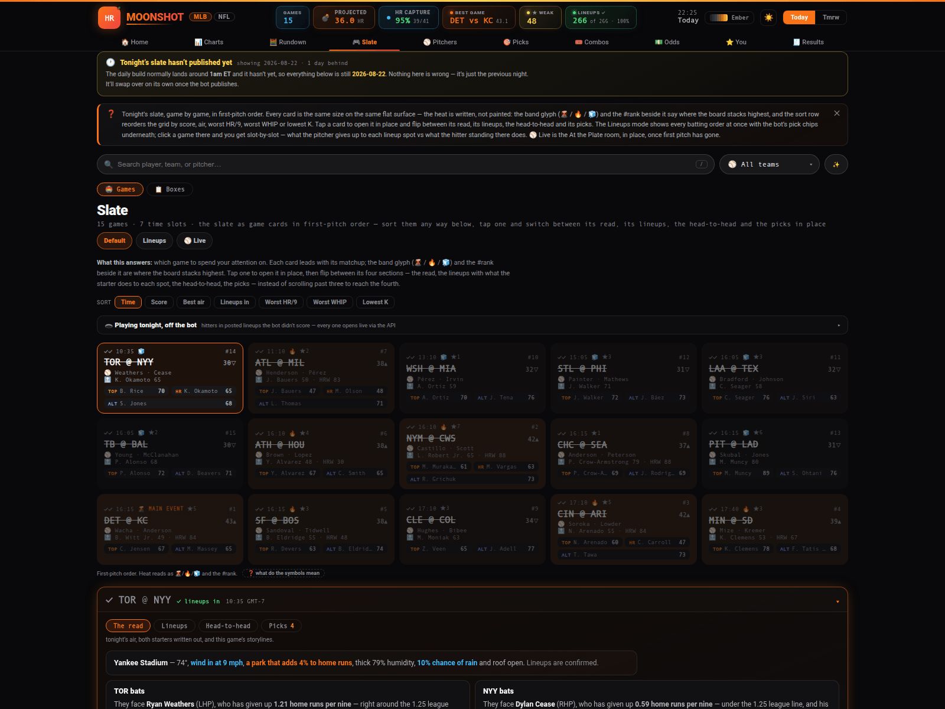Image resolution: width=945 pixels, height=709 pixels.
Task: Sort games by Worst WHIP
Action: [x=330, y=302]
